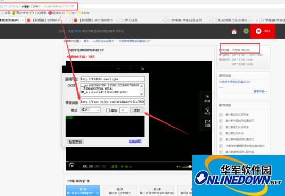The width and height of the screenshot is (285, 196).
Task: Close the small tool window
Action: (142, 69)
